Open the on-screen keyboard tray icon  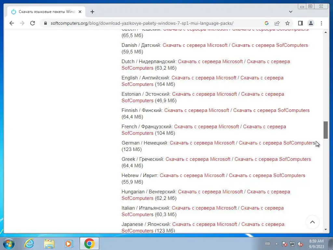[x=268, y=243]
